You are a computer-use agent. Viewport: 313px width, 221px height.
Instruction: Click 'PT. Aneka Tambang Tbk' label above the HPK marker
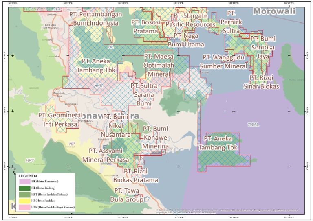click(x=96, y=66)
